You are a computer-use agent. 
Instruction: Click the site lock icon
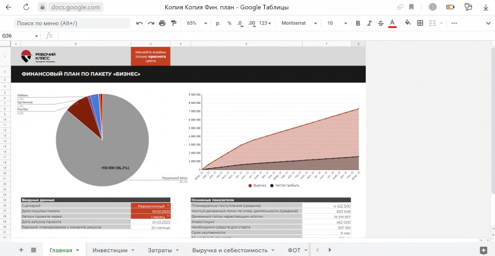pos(42,7)
